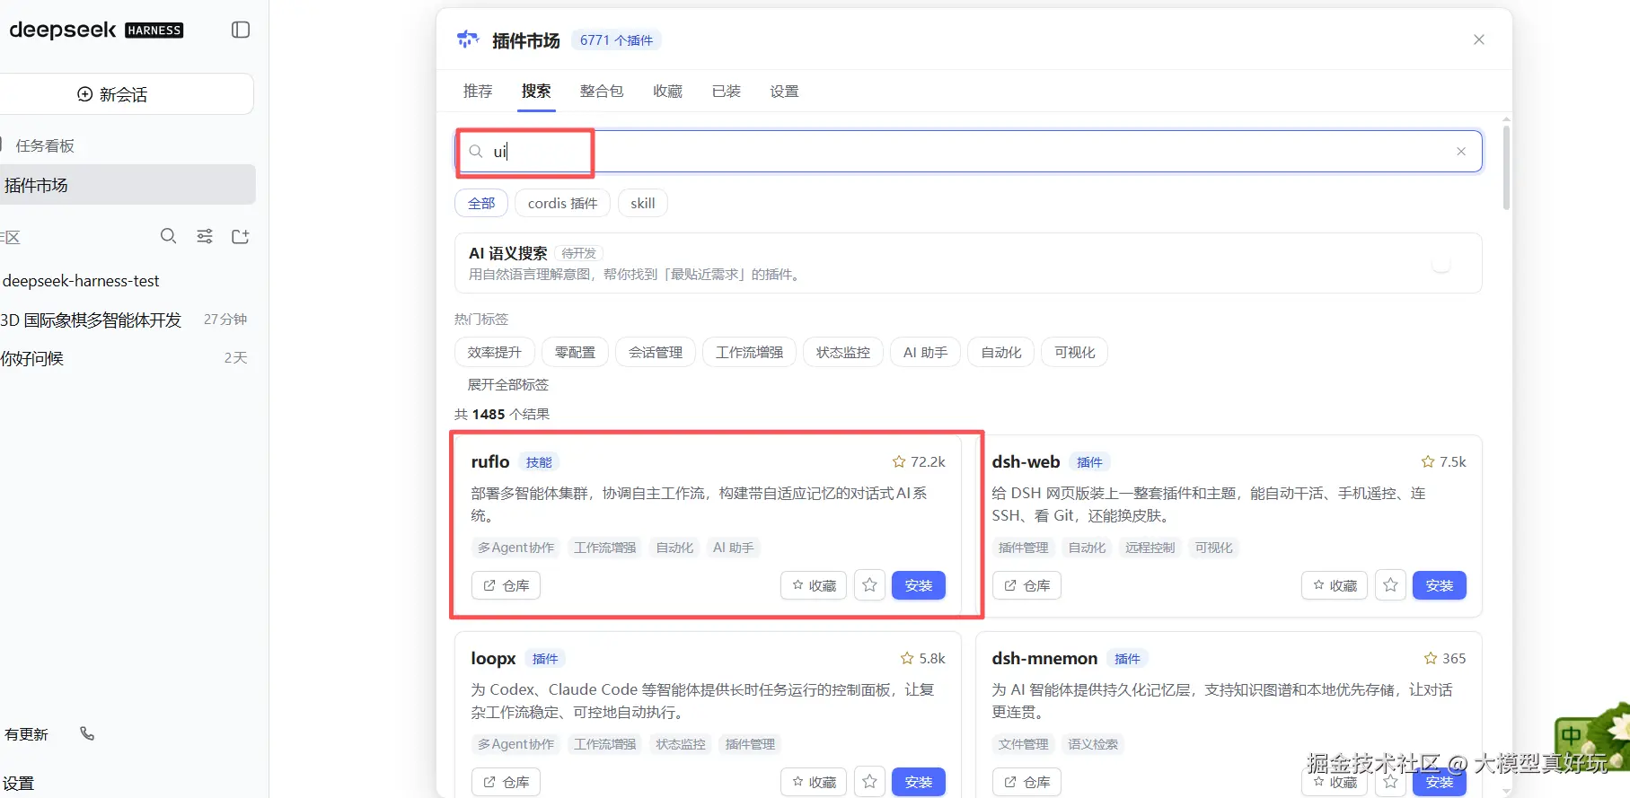The image size is (1630, 798).
Task: Select the skill filter chip
Action: (642, 203)
